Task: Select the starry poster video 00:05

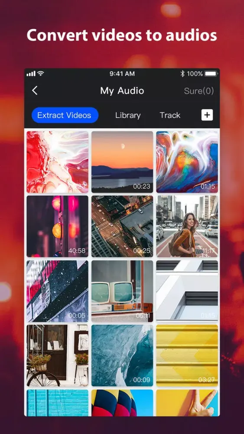Action: click(58, 291)
